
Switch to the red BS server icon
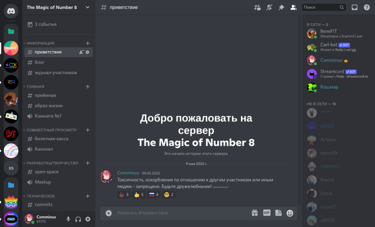tap(11, 134)
